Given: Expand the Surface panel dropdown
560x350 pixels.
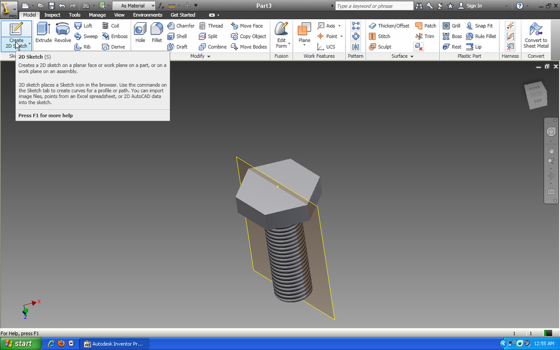Looking at the screenshot, I should (411, 57).
